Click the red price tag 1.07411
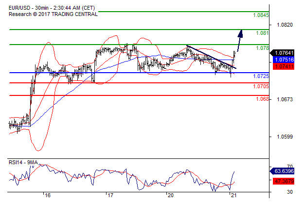 pyautogui.click(x=284, y=66)
